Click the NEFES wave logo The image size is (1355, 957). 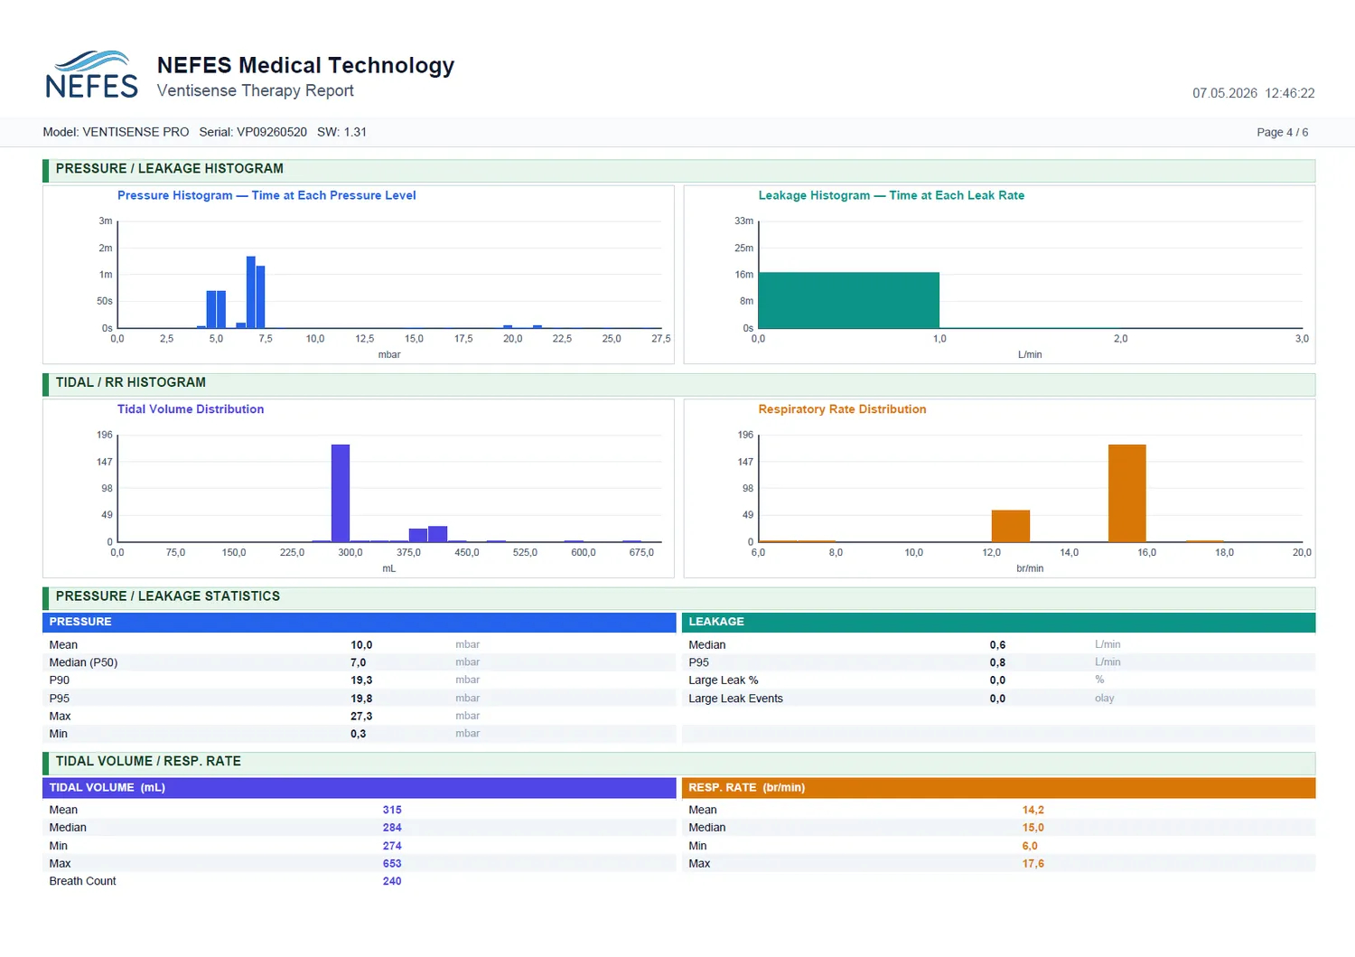pyautogui.click(x=91, y=74)
